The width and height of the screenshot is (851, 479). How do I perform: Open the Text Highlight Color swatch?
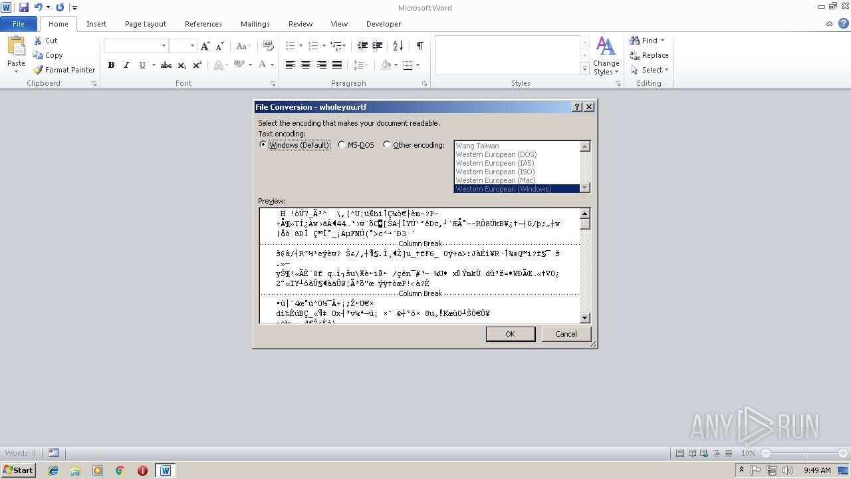coord(239,65)
